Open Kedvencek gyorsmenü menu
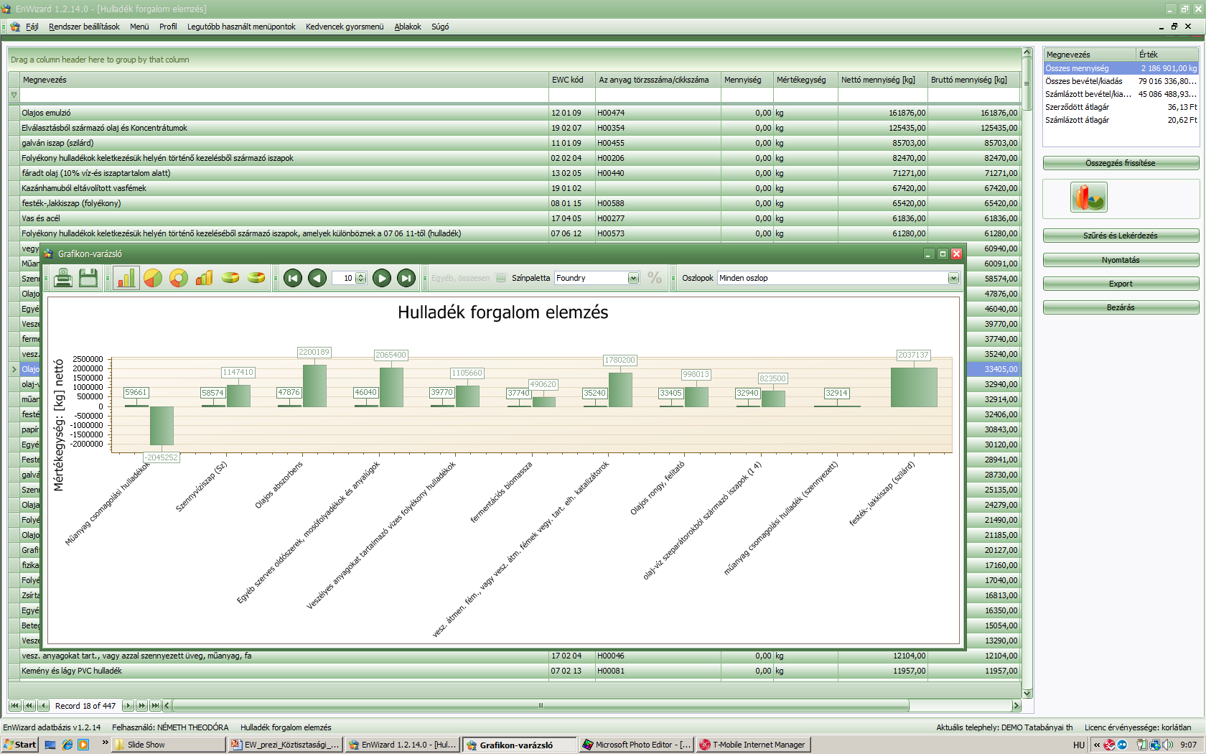 point(345,27)
